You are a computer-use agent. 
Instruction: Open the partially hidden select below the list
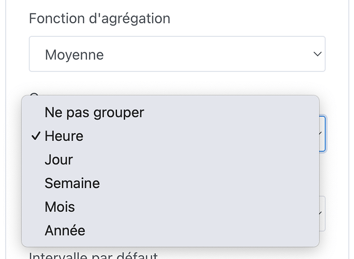(x=322, y=213)
